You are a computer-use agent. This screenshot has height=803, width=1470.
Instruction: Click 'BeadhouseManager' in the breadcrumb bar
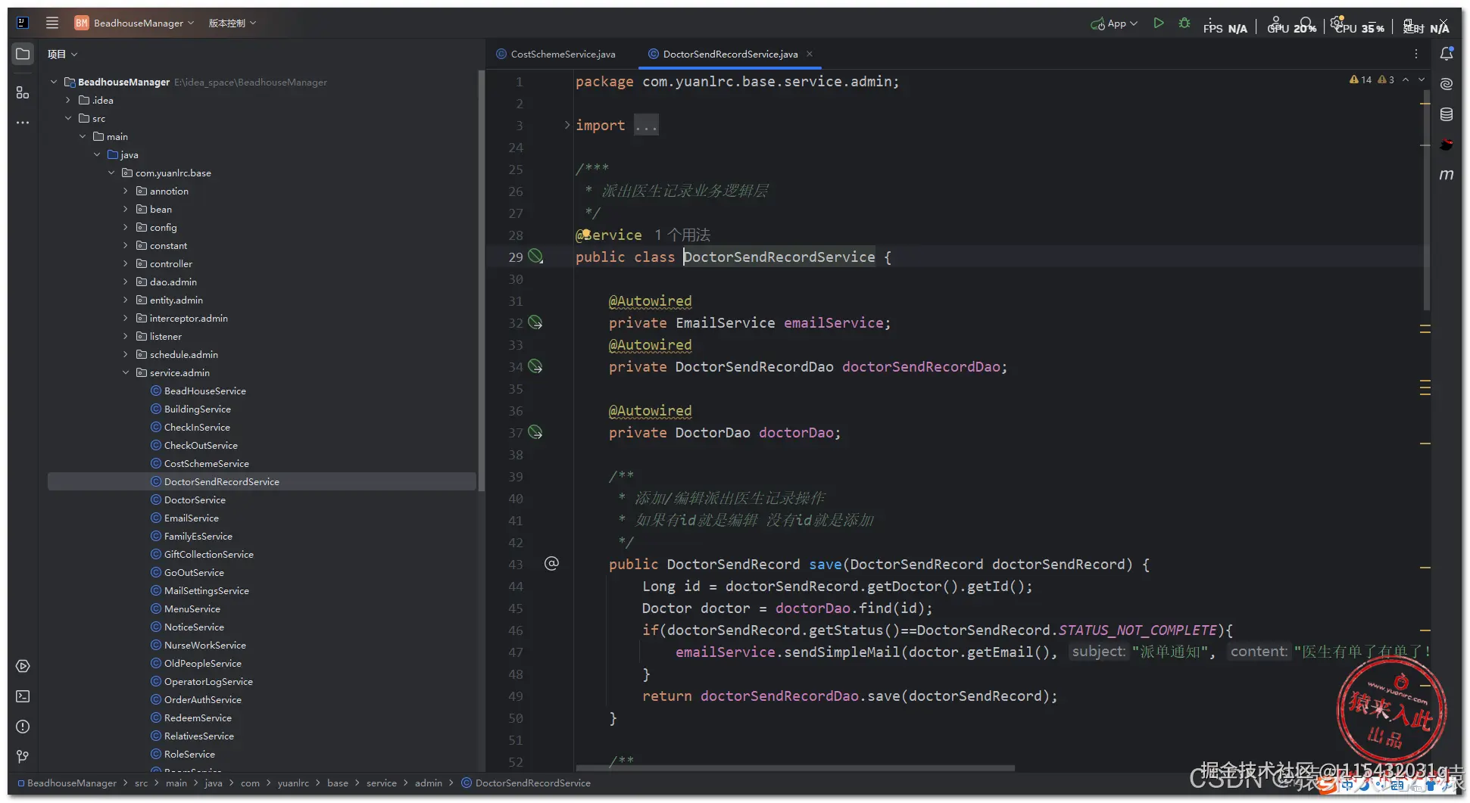72,783
